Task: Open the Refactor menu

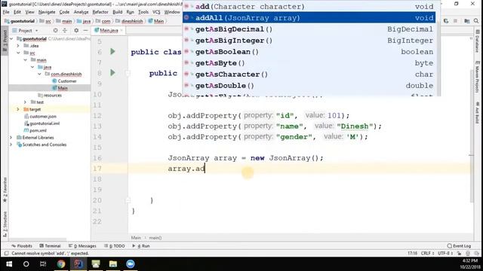Action: pos(100,12)
